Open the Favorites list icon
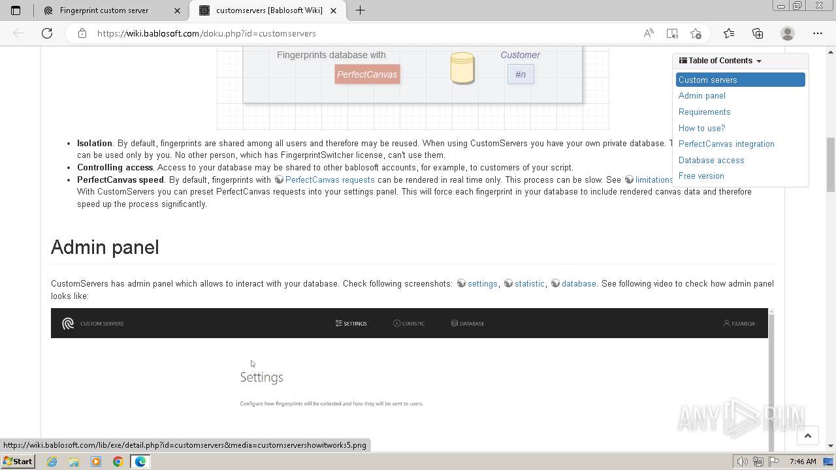Viewport: 836px width, 470px height. pos(729,33)
